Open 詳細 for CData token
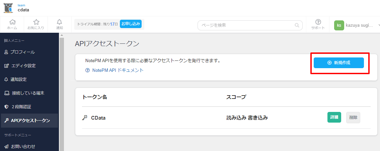Screen dimensions: 380x151 [x=334, y=118]
